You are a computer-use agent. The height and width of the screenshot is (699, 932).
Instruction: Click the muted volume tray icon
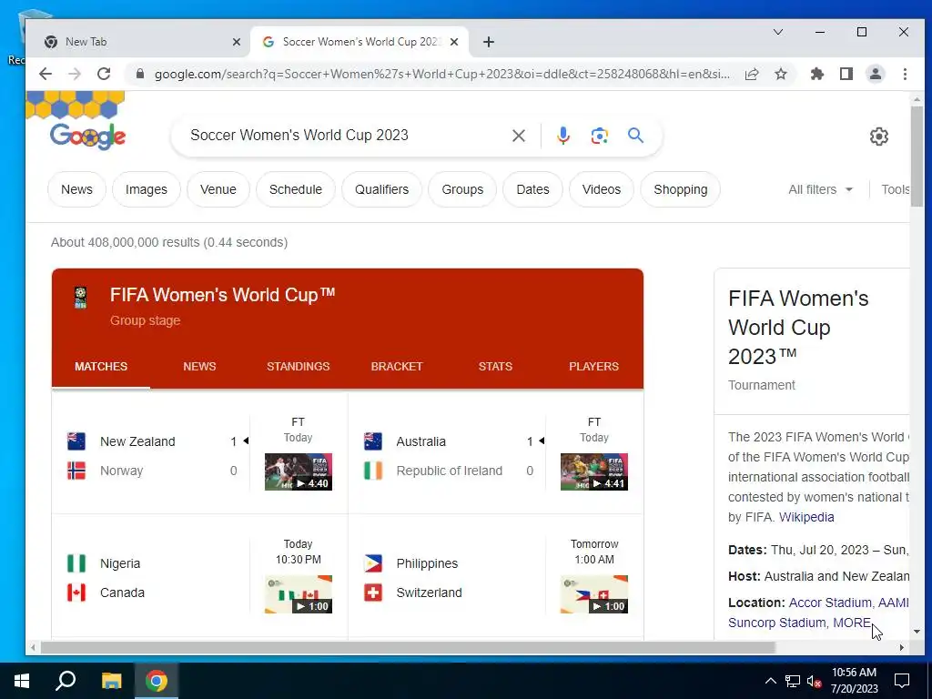point(814,681)
